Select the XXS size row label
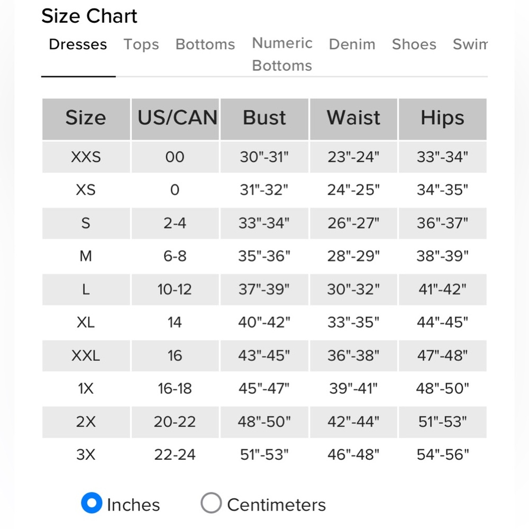Image resolution: width=529 pixels, height=529 pixels. [x=86, y=157]
